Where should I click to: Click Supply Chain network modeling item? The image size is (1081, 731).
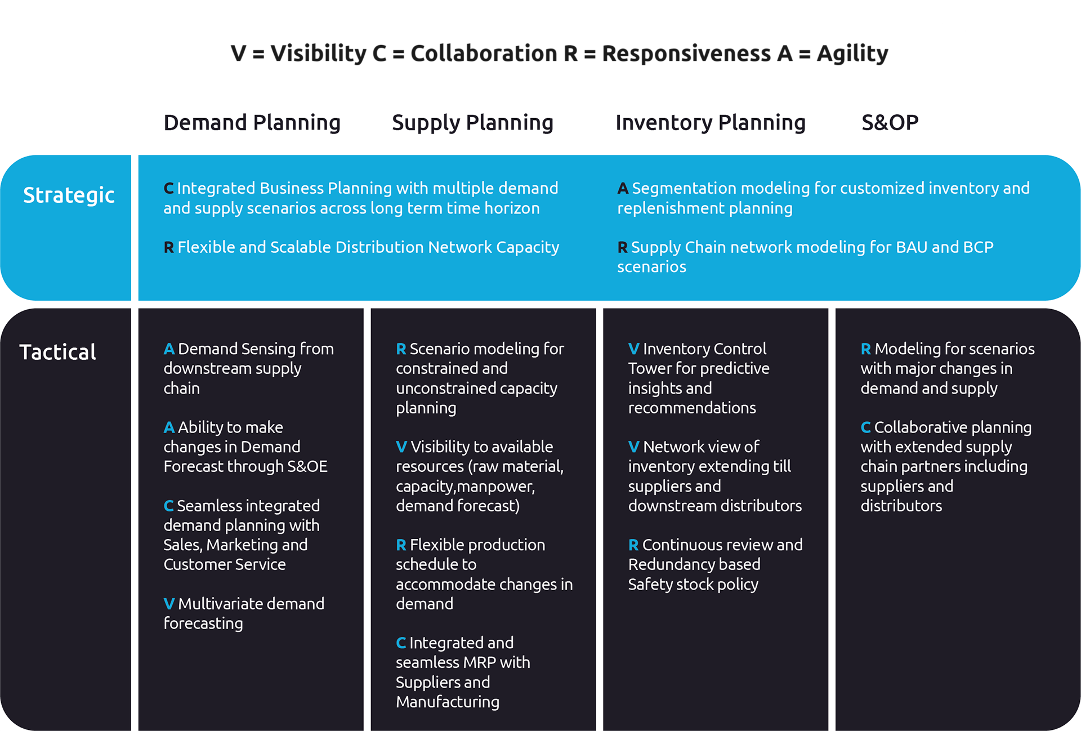point(805,256)
